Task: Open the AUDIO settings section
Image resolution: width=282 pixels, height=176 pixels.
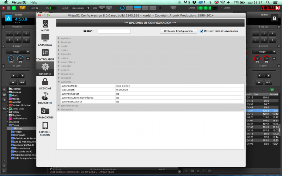Action: [45, 26]
